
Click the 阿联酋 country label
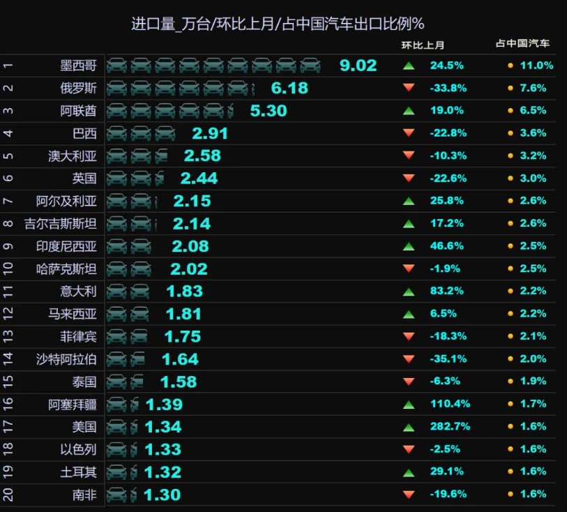click(79, 111)
